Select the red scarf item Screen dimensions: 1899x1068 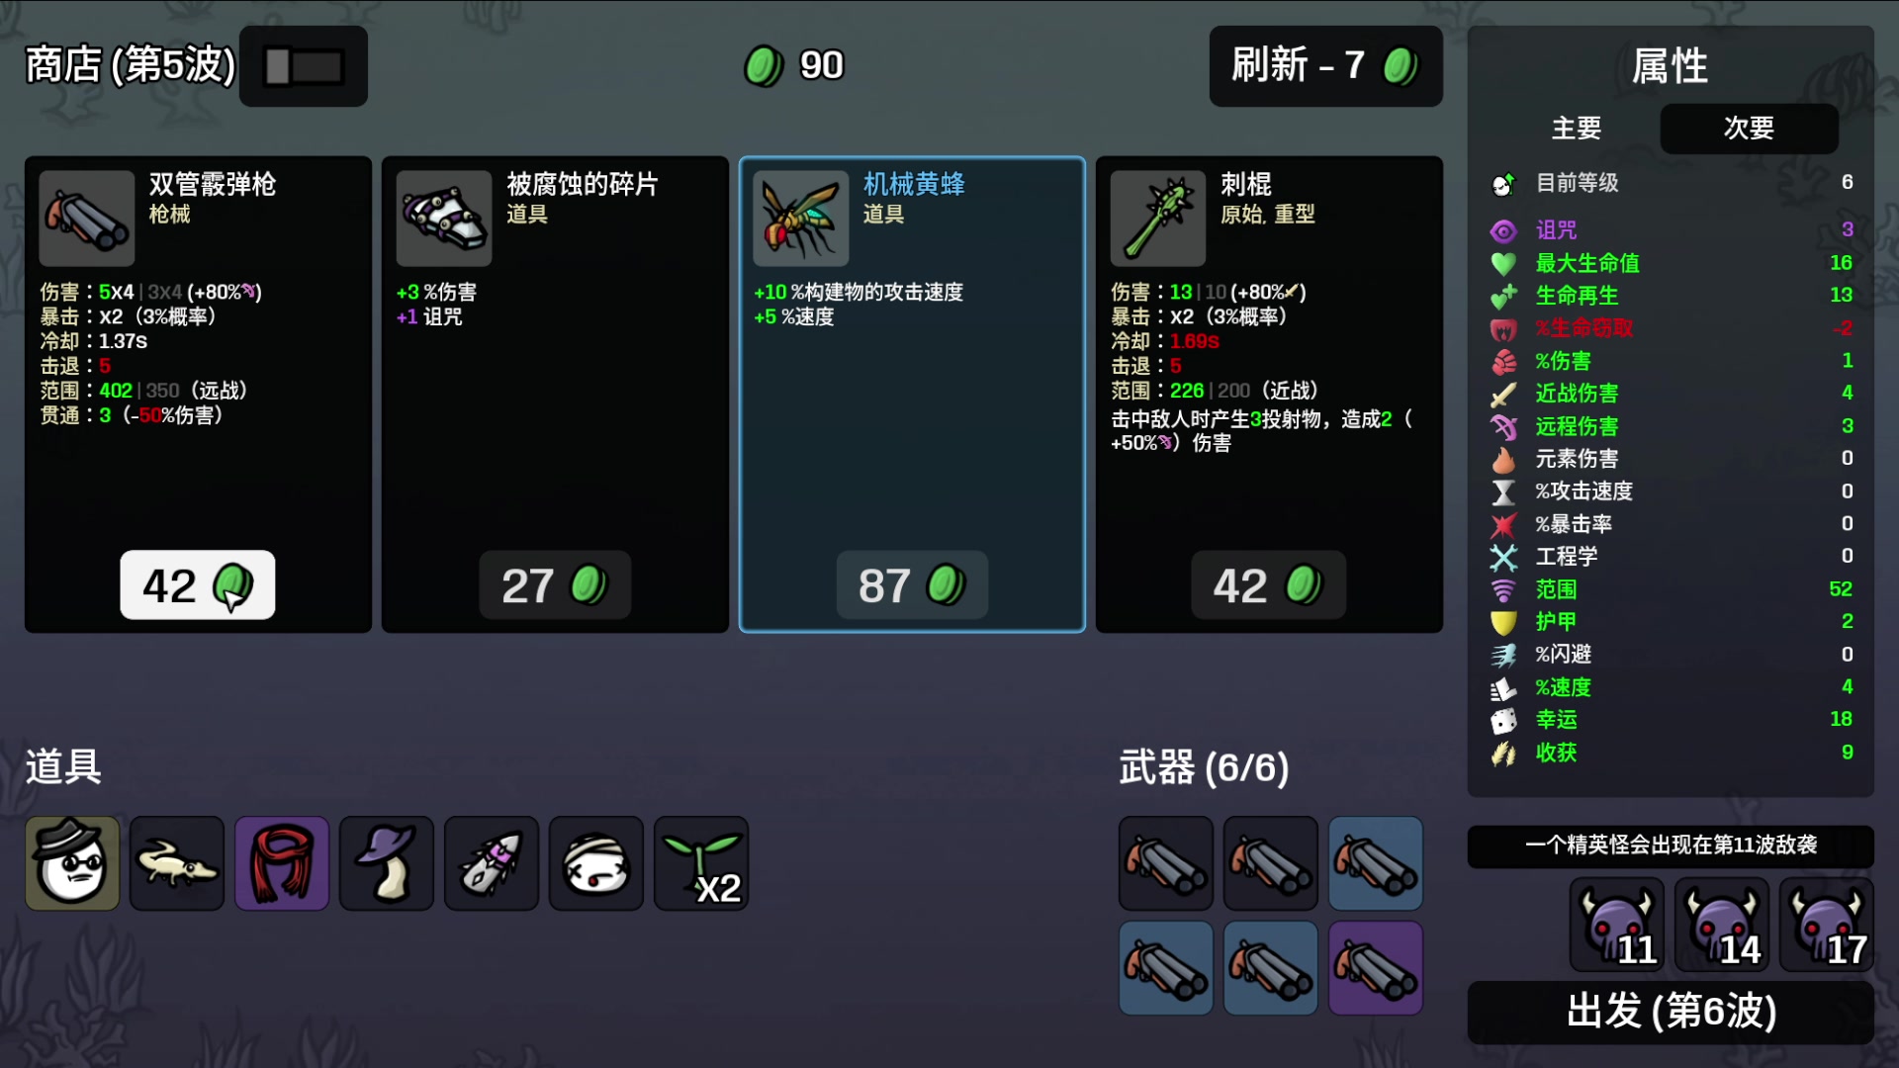(x=282, y=863)
